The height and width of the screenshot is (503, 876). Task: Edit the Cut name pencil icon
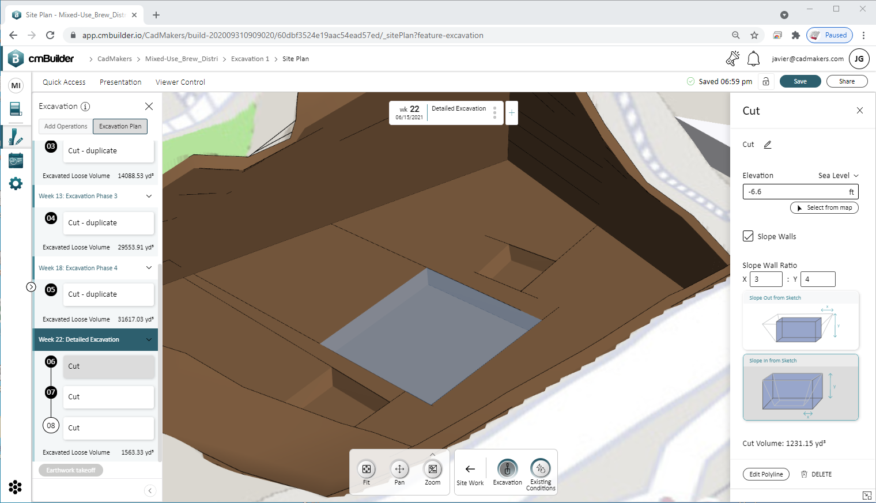pos(768,145)
